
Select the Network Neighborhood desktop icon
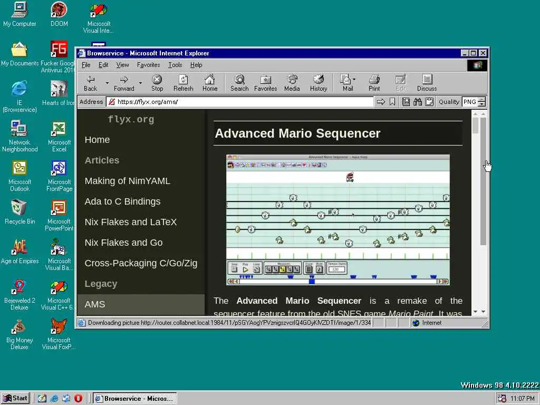[20, 137]
